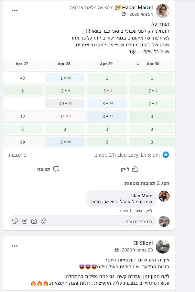Expand the post text via 'עוד' link

[132, 52]
